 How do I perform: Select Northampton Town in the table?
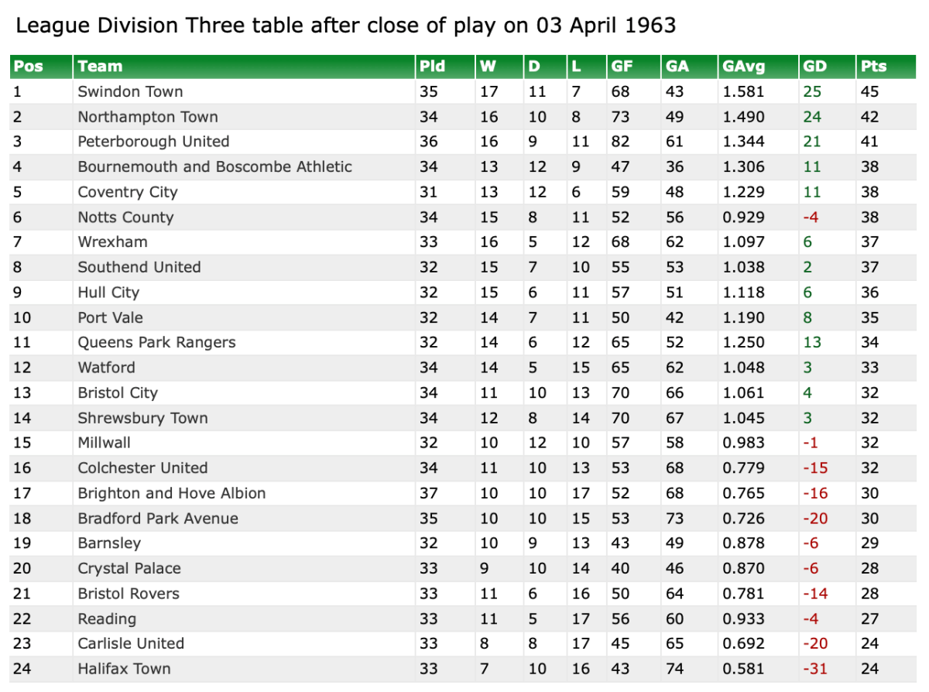pyautogui.click(x=148, y=117)
